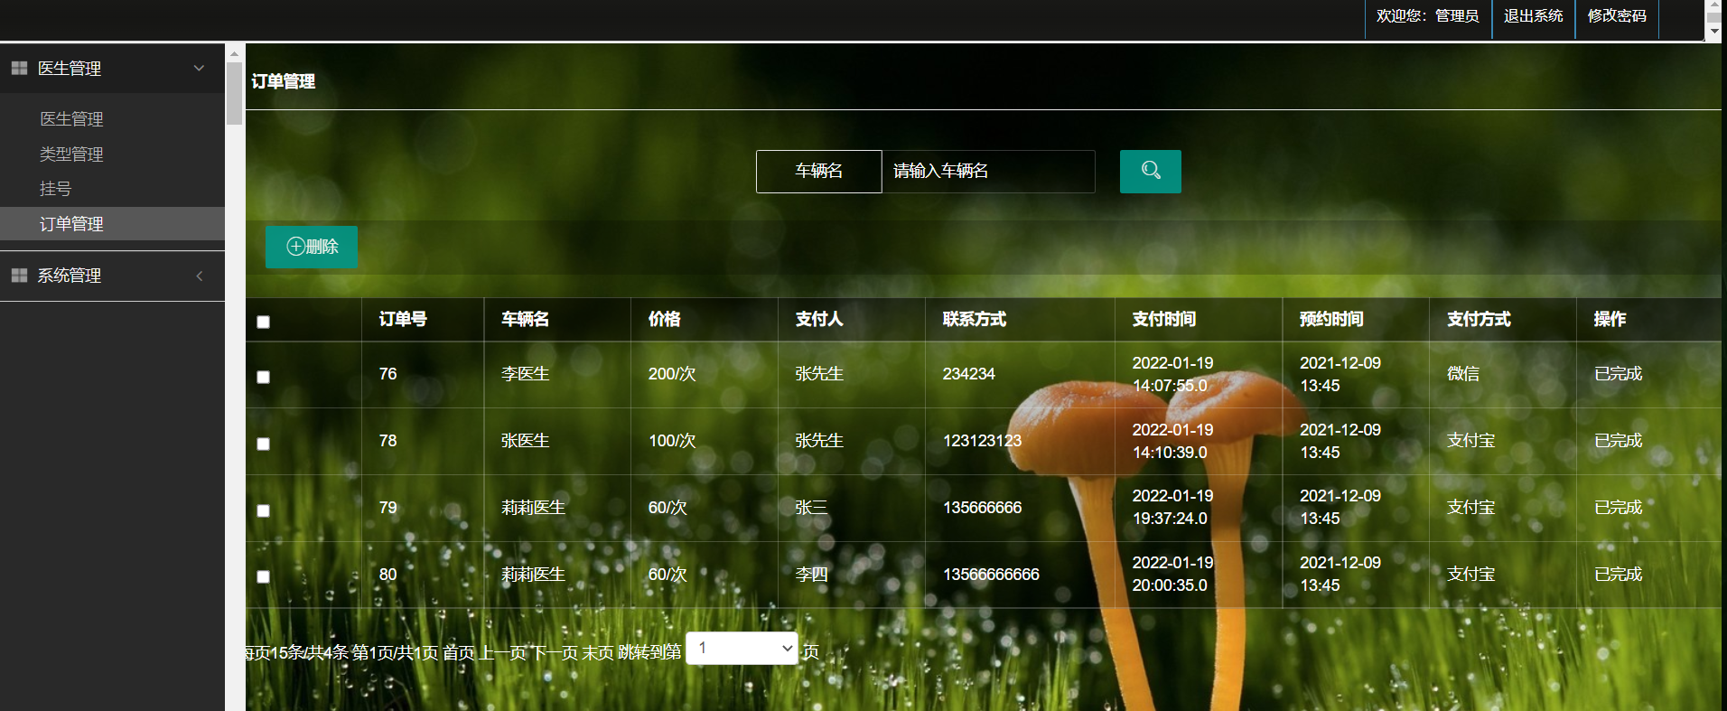The image size is (1727, 711).
Task: Click 已完成 status for order 78
Action: [x=1618, y=441]
